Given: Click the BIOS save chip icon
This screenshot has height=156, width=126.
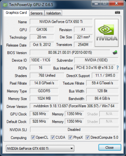Looking at the screenshot, I should (x=115, y=53).
